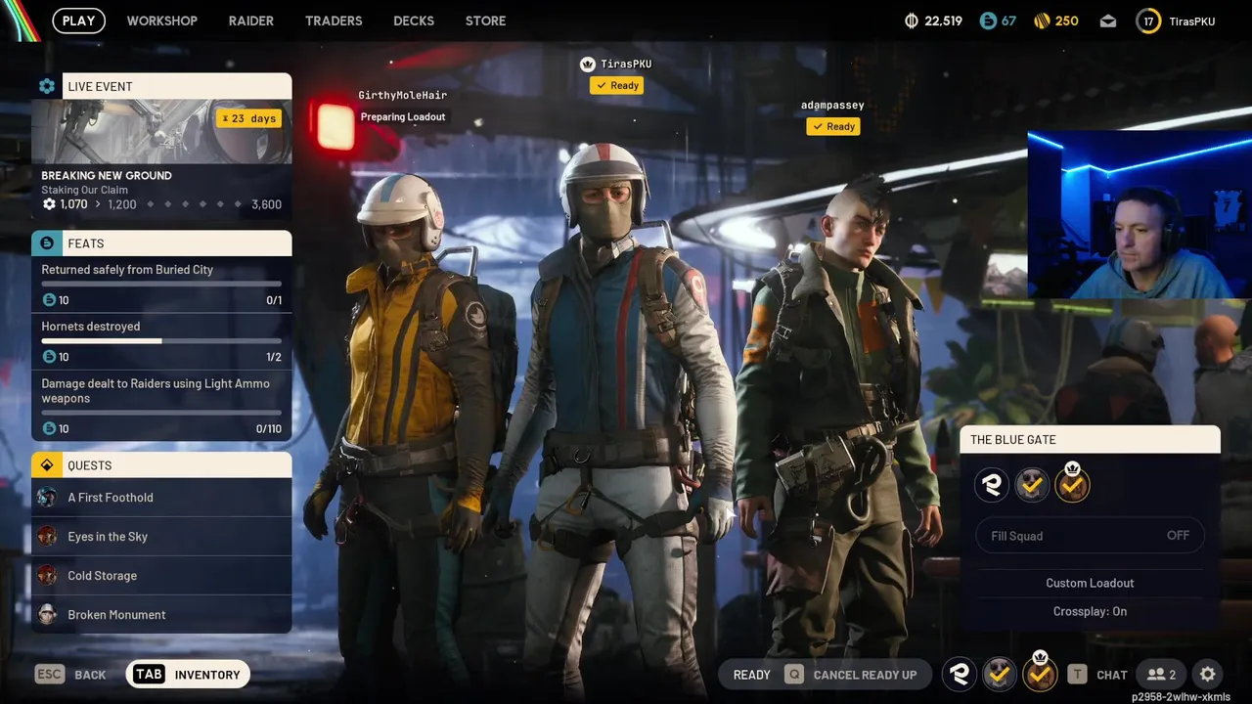
Task: Click the Cancel Ready Up button
Action: coord(851,675)
